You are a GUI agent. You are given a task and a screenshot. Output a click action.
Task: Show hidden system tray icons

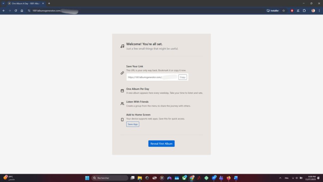(280, 178)
